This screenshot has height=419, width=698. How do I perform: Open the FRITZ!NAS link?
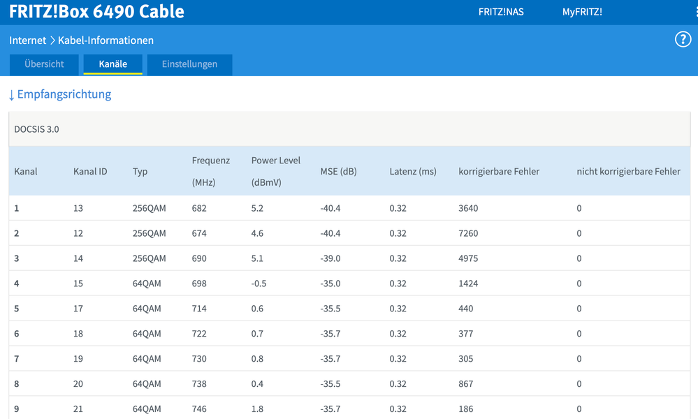click(x=501, y=12)
